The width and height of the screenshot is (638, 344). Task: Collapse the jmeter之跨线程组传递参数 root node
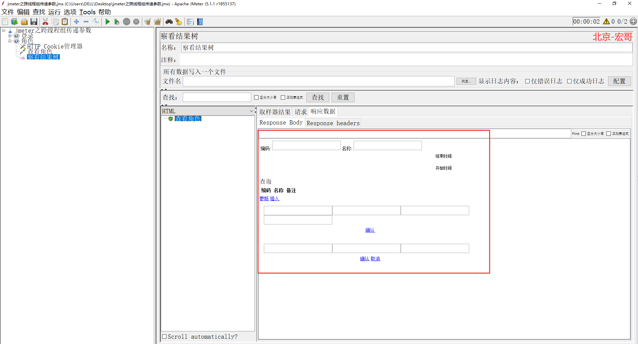tap(4, 31)
